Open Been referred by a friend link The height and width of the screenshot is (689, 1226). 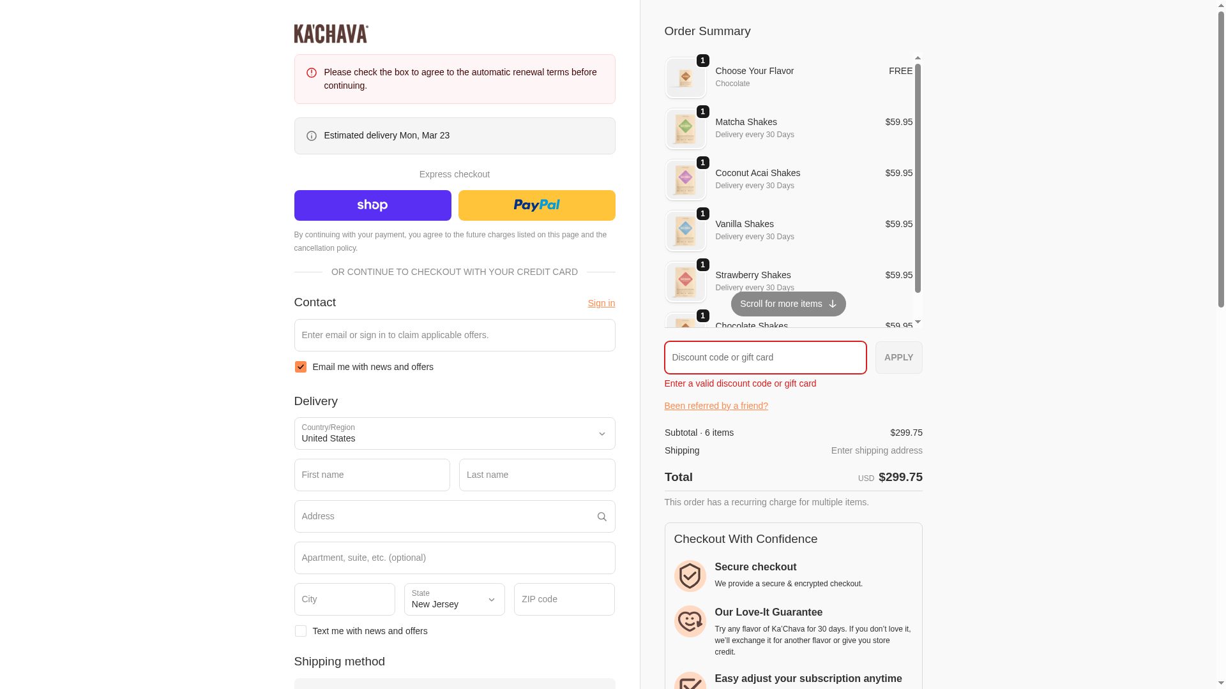point(716,406)
